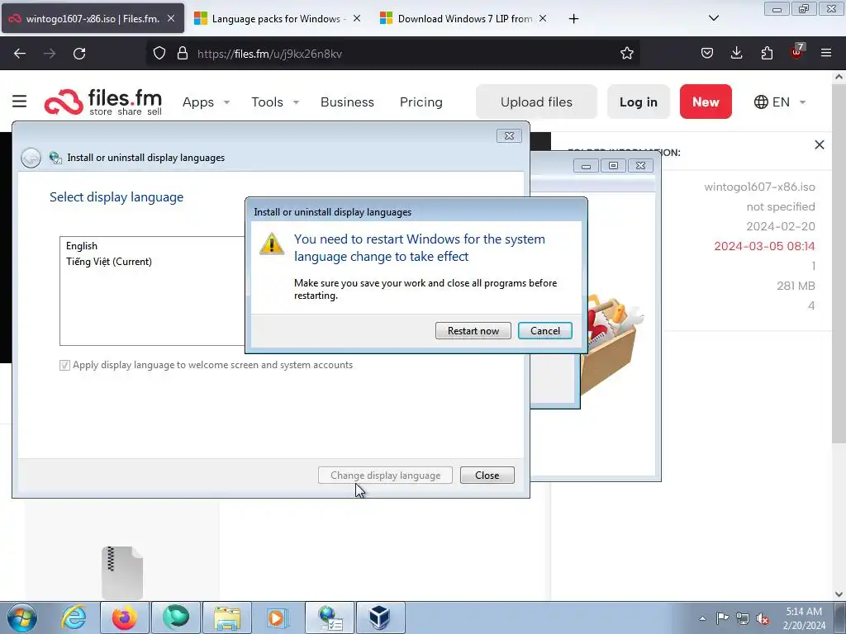Open Windows Explorer from the taskbar
846x634 pixels.
[227, 617]
